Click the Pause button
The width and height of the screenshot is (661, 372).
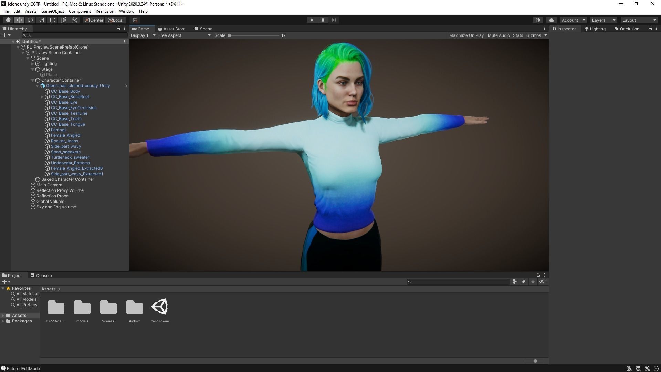pos(323,20)
